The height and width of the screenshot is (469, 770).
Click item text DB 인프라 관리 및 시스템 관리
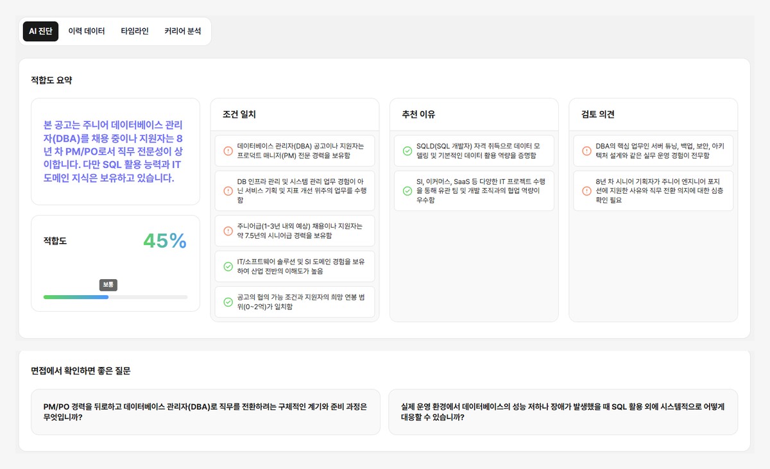(x=301, y=191)
